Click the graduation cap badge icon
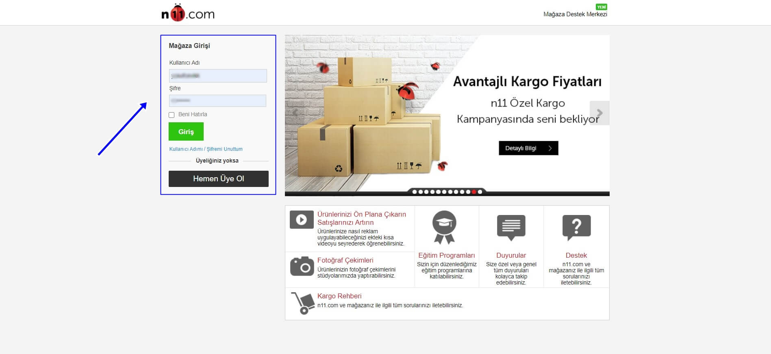This screenshot has width=771, height=354. (x=444, y=227)
